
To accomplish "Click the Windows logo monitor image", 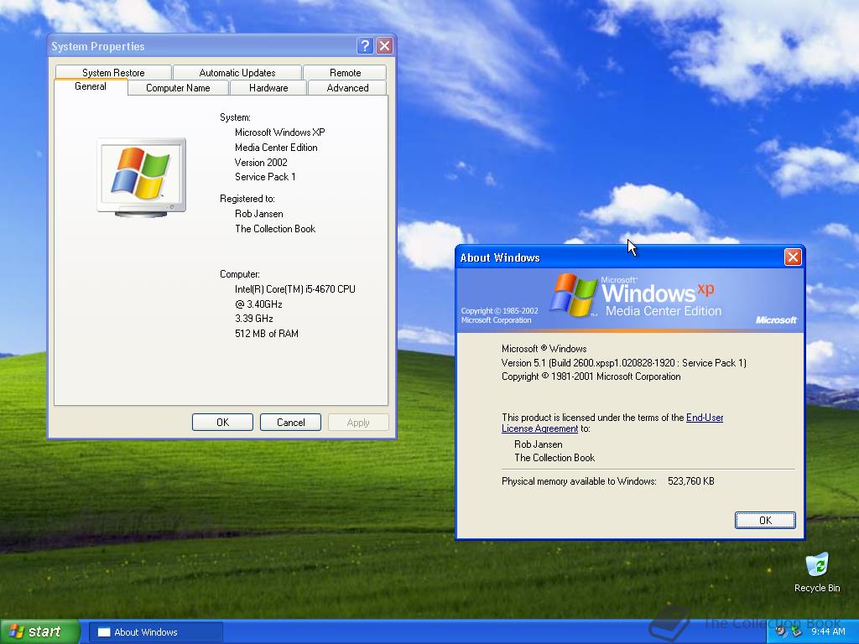I will click(141, 178).
